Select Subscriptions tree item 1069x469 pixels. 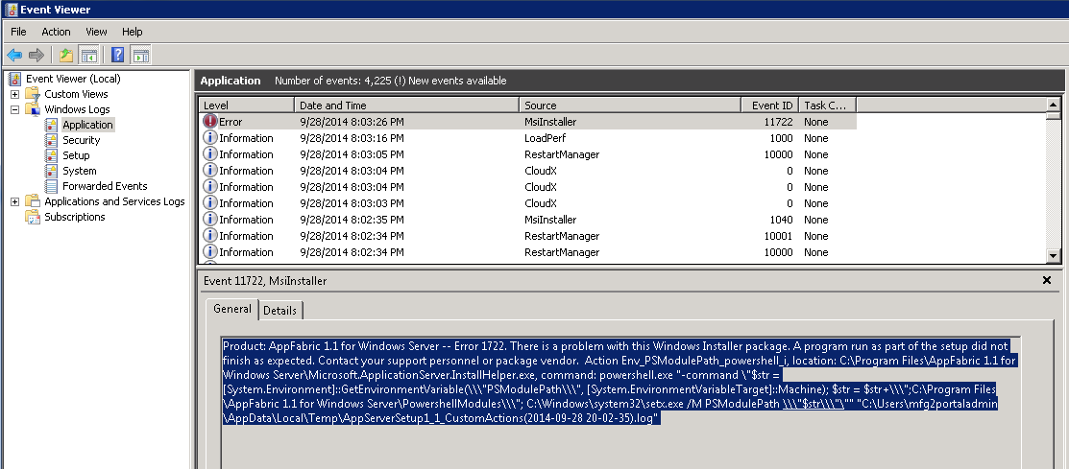tap(74, 217)
